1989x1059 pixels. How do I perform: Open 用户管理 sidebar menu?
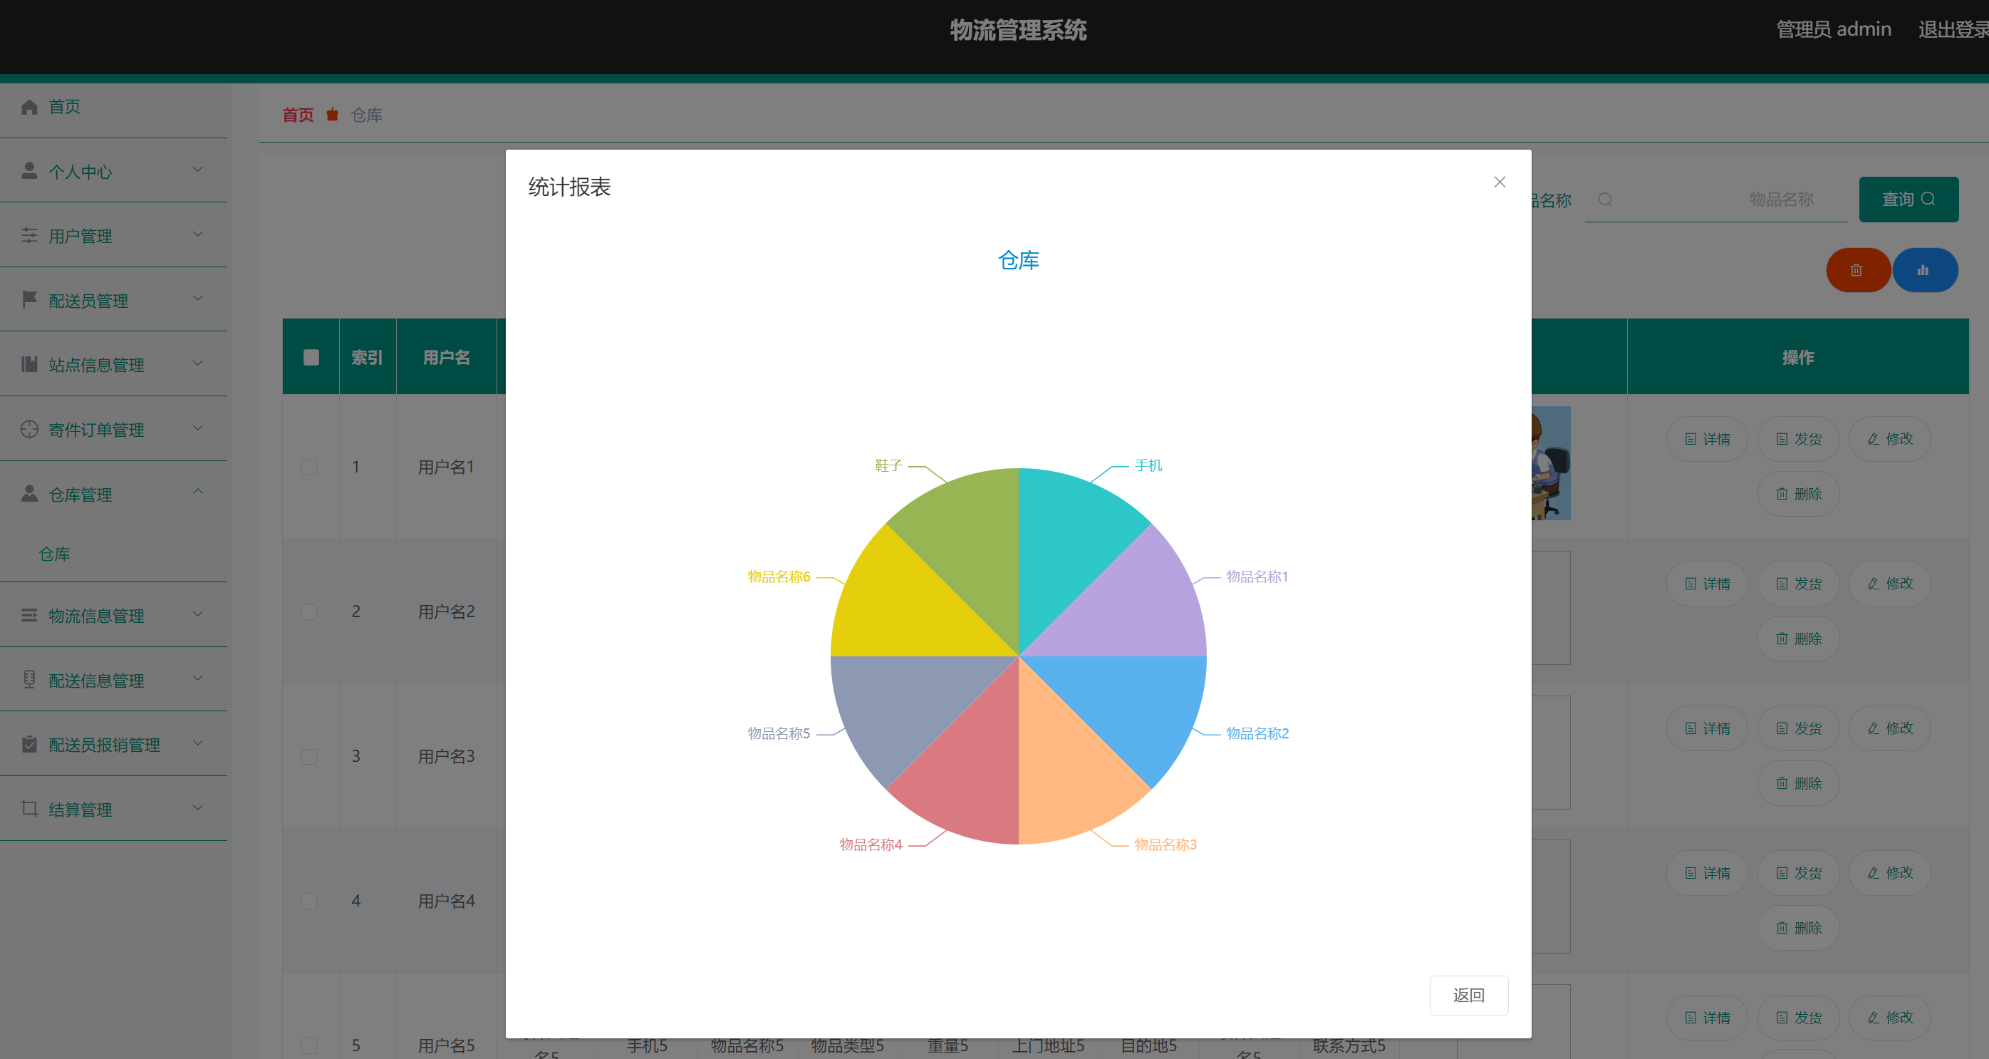coord(113,236)
